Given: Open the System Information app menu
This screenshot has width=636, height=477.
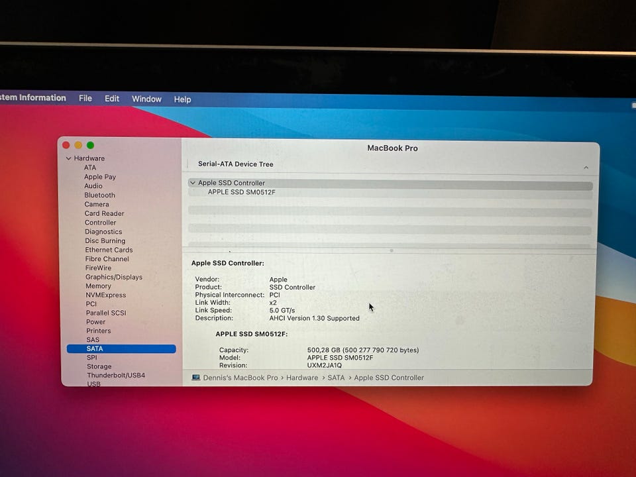Looking at the screenshot, I should coord(32,98).
